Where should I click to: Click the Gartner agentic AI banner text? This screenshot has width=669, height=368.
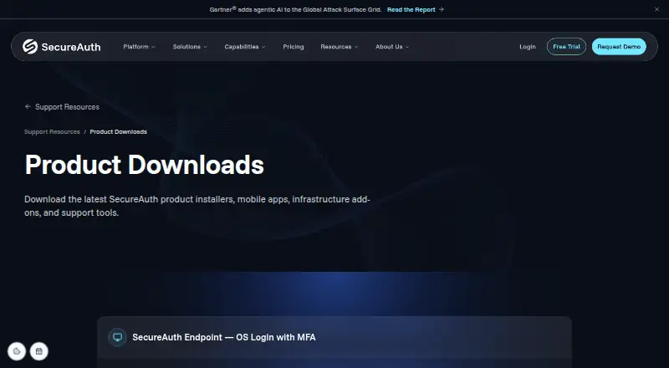(x=295, y=9)
